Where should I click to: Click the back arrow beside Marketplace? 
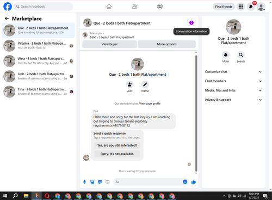[7, 19]
